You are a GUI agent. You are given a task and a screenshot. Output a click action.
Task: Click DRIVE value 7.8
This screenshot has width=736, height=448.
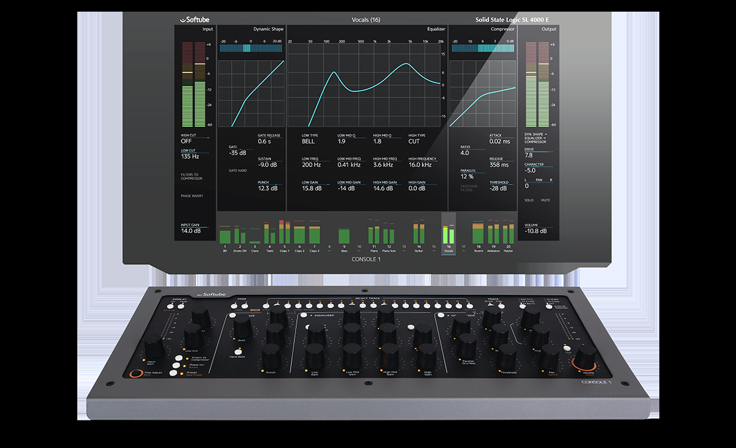click(528, 156)
